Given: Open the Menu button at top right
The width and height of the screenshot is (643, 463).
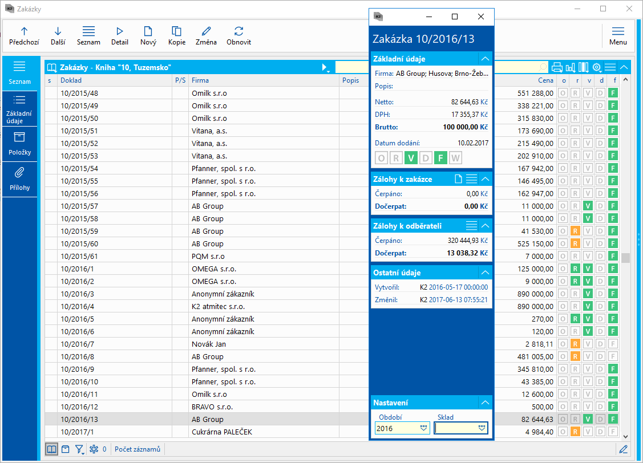Looking at the screenshot, I should coord(618,35).
